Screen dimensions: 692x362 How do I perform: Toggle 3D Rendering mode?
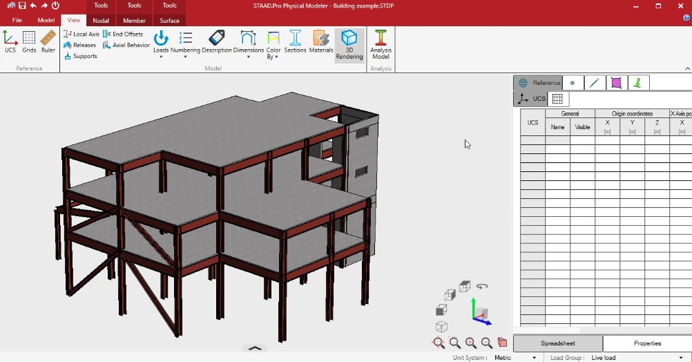[x=349, y=44]
